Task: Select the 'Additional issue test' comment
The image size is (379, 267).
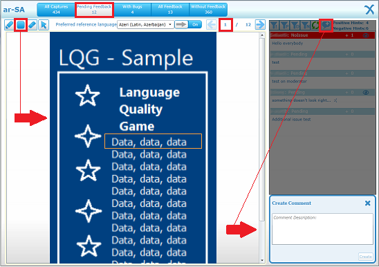Action: (291, 119)
